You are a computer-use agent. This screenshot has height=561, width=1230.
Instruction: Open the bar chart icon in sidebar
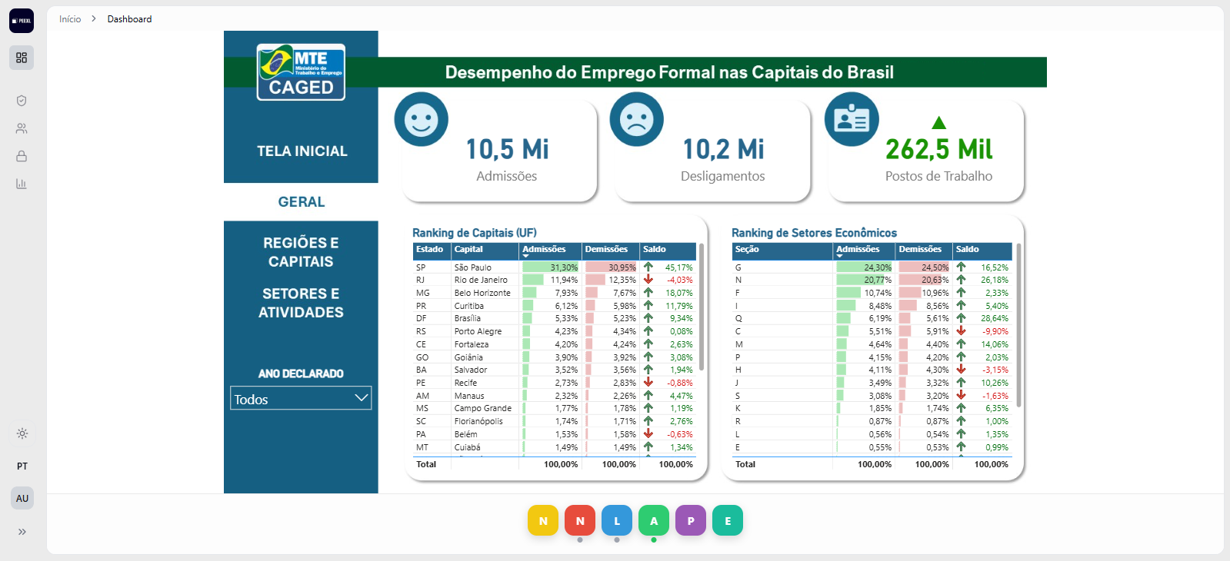point(22,184)
